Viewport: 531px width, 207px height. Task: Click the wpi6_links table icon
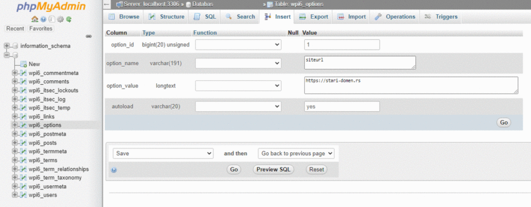click(x=23, y=116)
